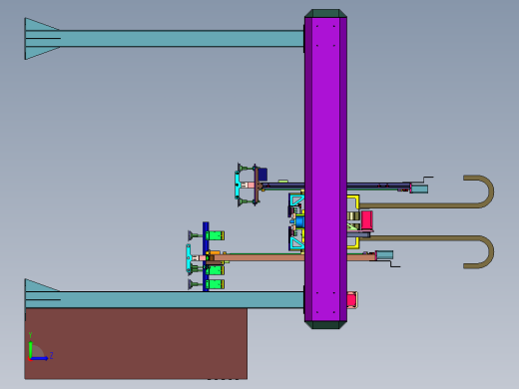Viewport: 519px width, 389px height.
Task: Select the red block at the column bottom
Action: pyautogui.click(x=352, y=300)
